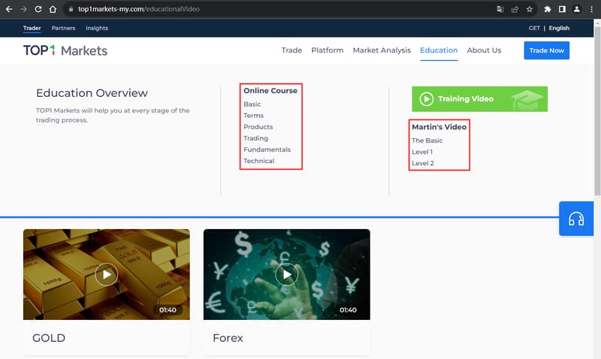Click the share page icon
This screenshot has height=359, width=601.
coord(515,9)
